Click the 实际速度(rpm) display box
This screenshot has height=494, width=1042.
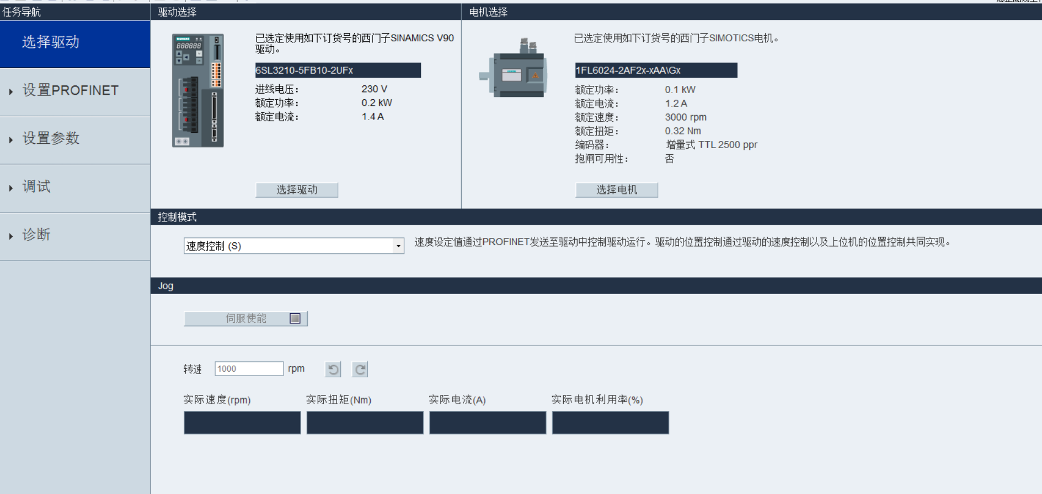pos(242,422)
